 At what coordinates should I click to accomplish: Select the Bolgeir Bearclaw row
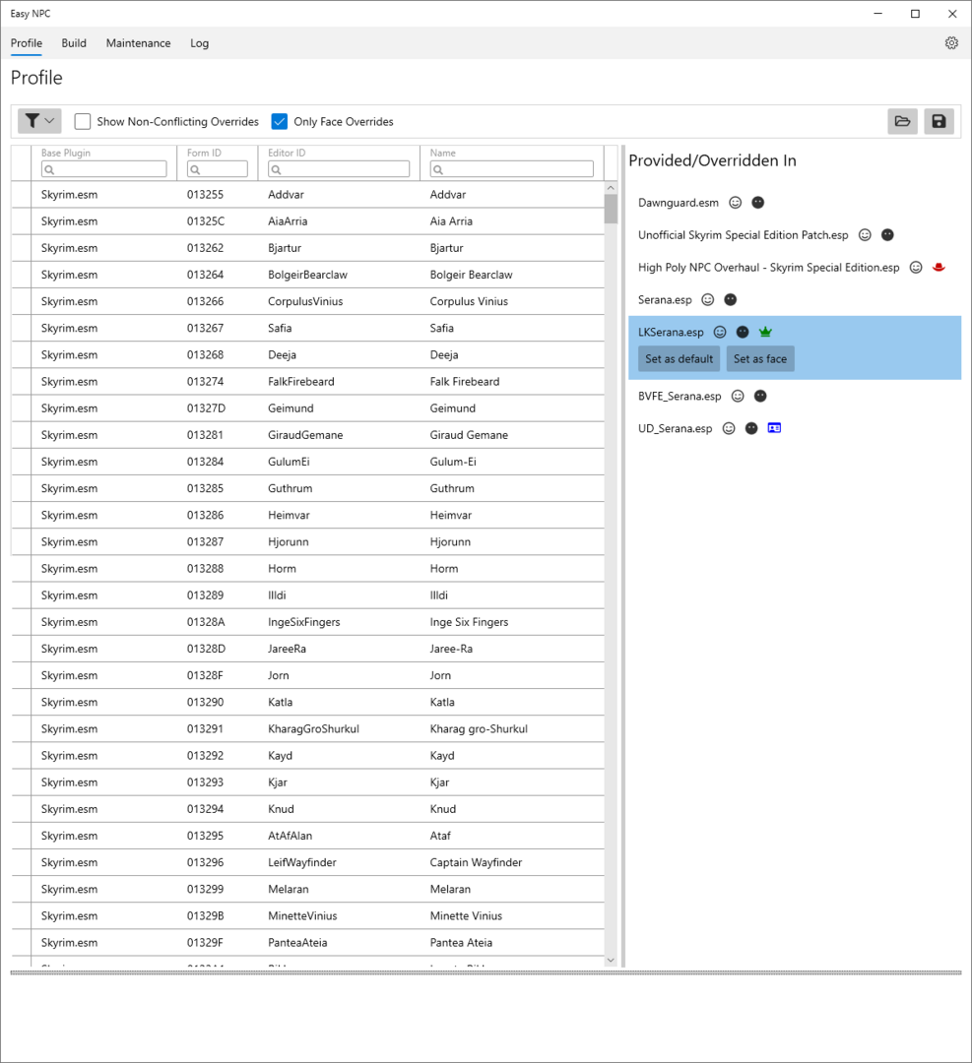pos(308,275)
